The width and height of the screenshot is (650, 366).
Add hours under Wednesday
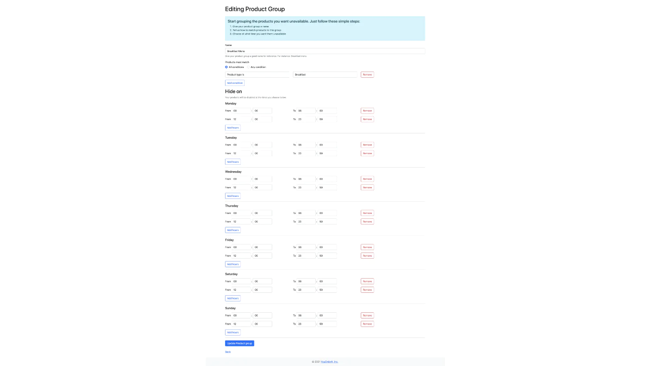coord(233,196)
